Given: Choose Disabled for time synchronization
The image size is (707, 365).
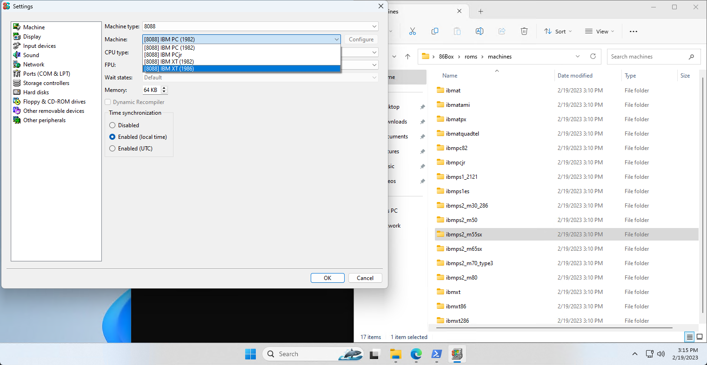Looking at the screenshot, I should coord(112,125).
